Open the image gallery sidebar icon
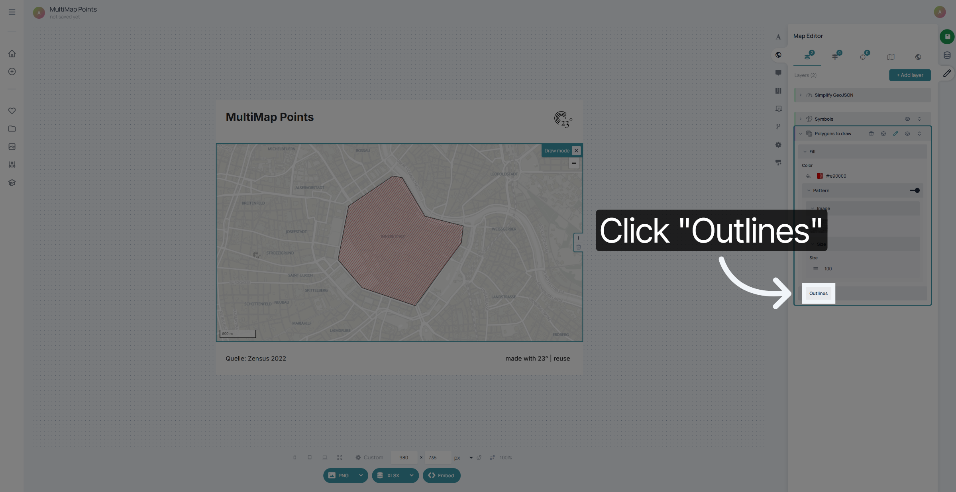 (12, 147)
